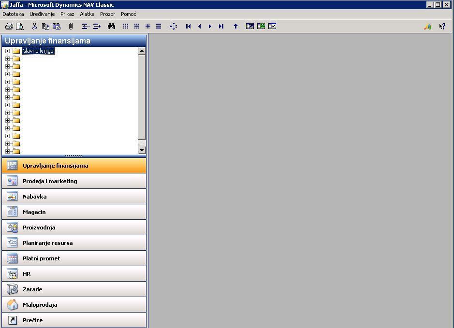Viewport: 454px width, 328px height.
Task: Open the Platni promet module
Action: click(x=74, y=258)
